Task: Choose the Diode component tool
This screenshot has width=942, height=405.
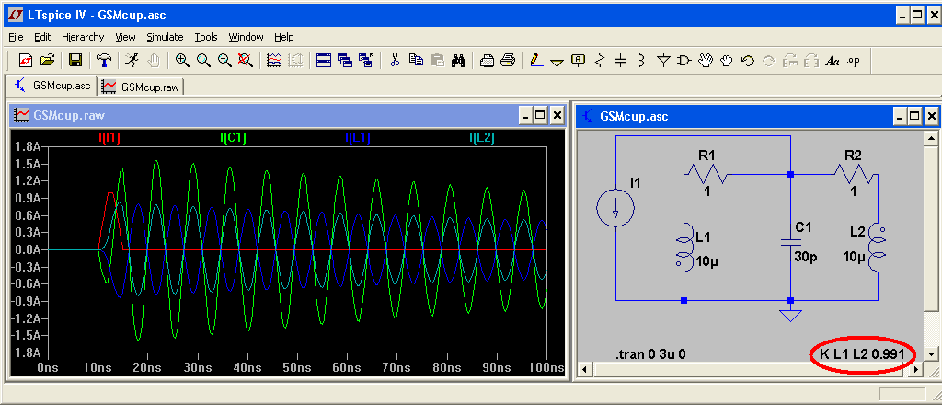Action: pyautogui.click(x=663, y=61)
